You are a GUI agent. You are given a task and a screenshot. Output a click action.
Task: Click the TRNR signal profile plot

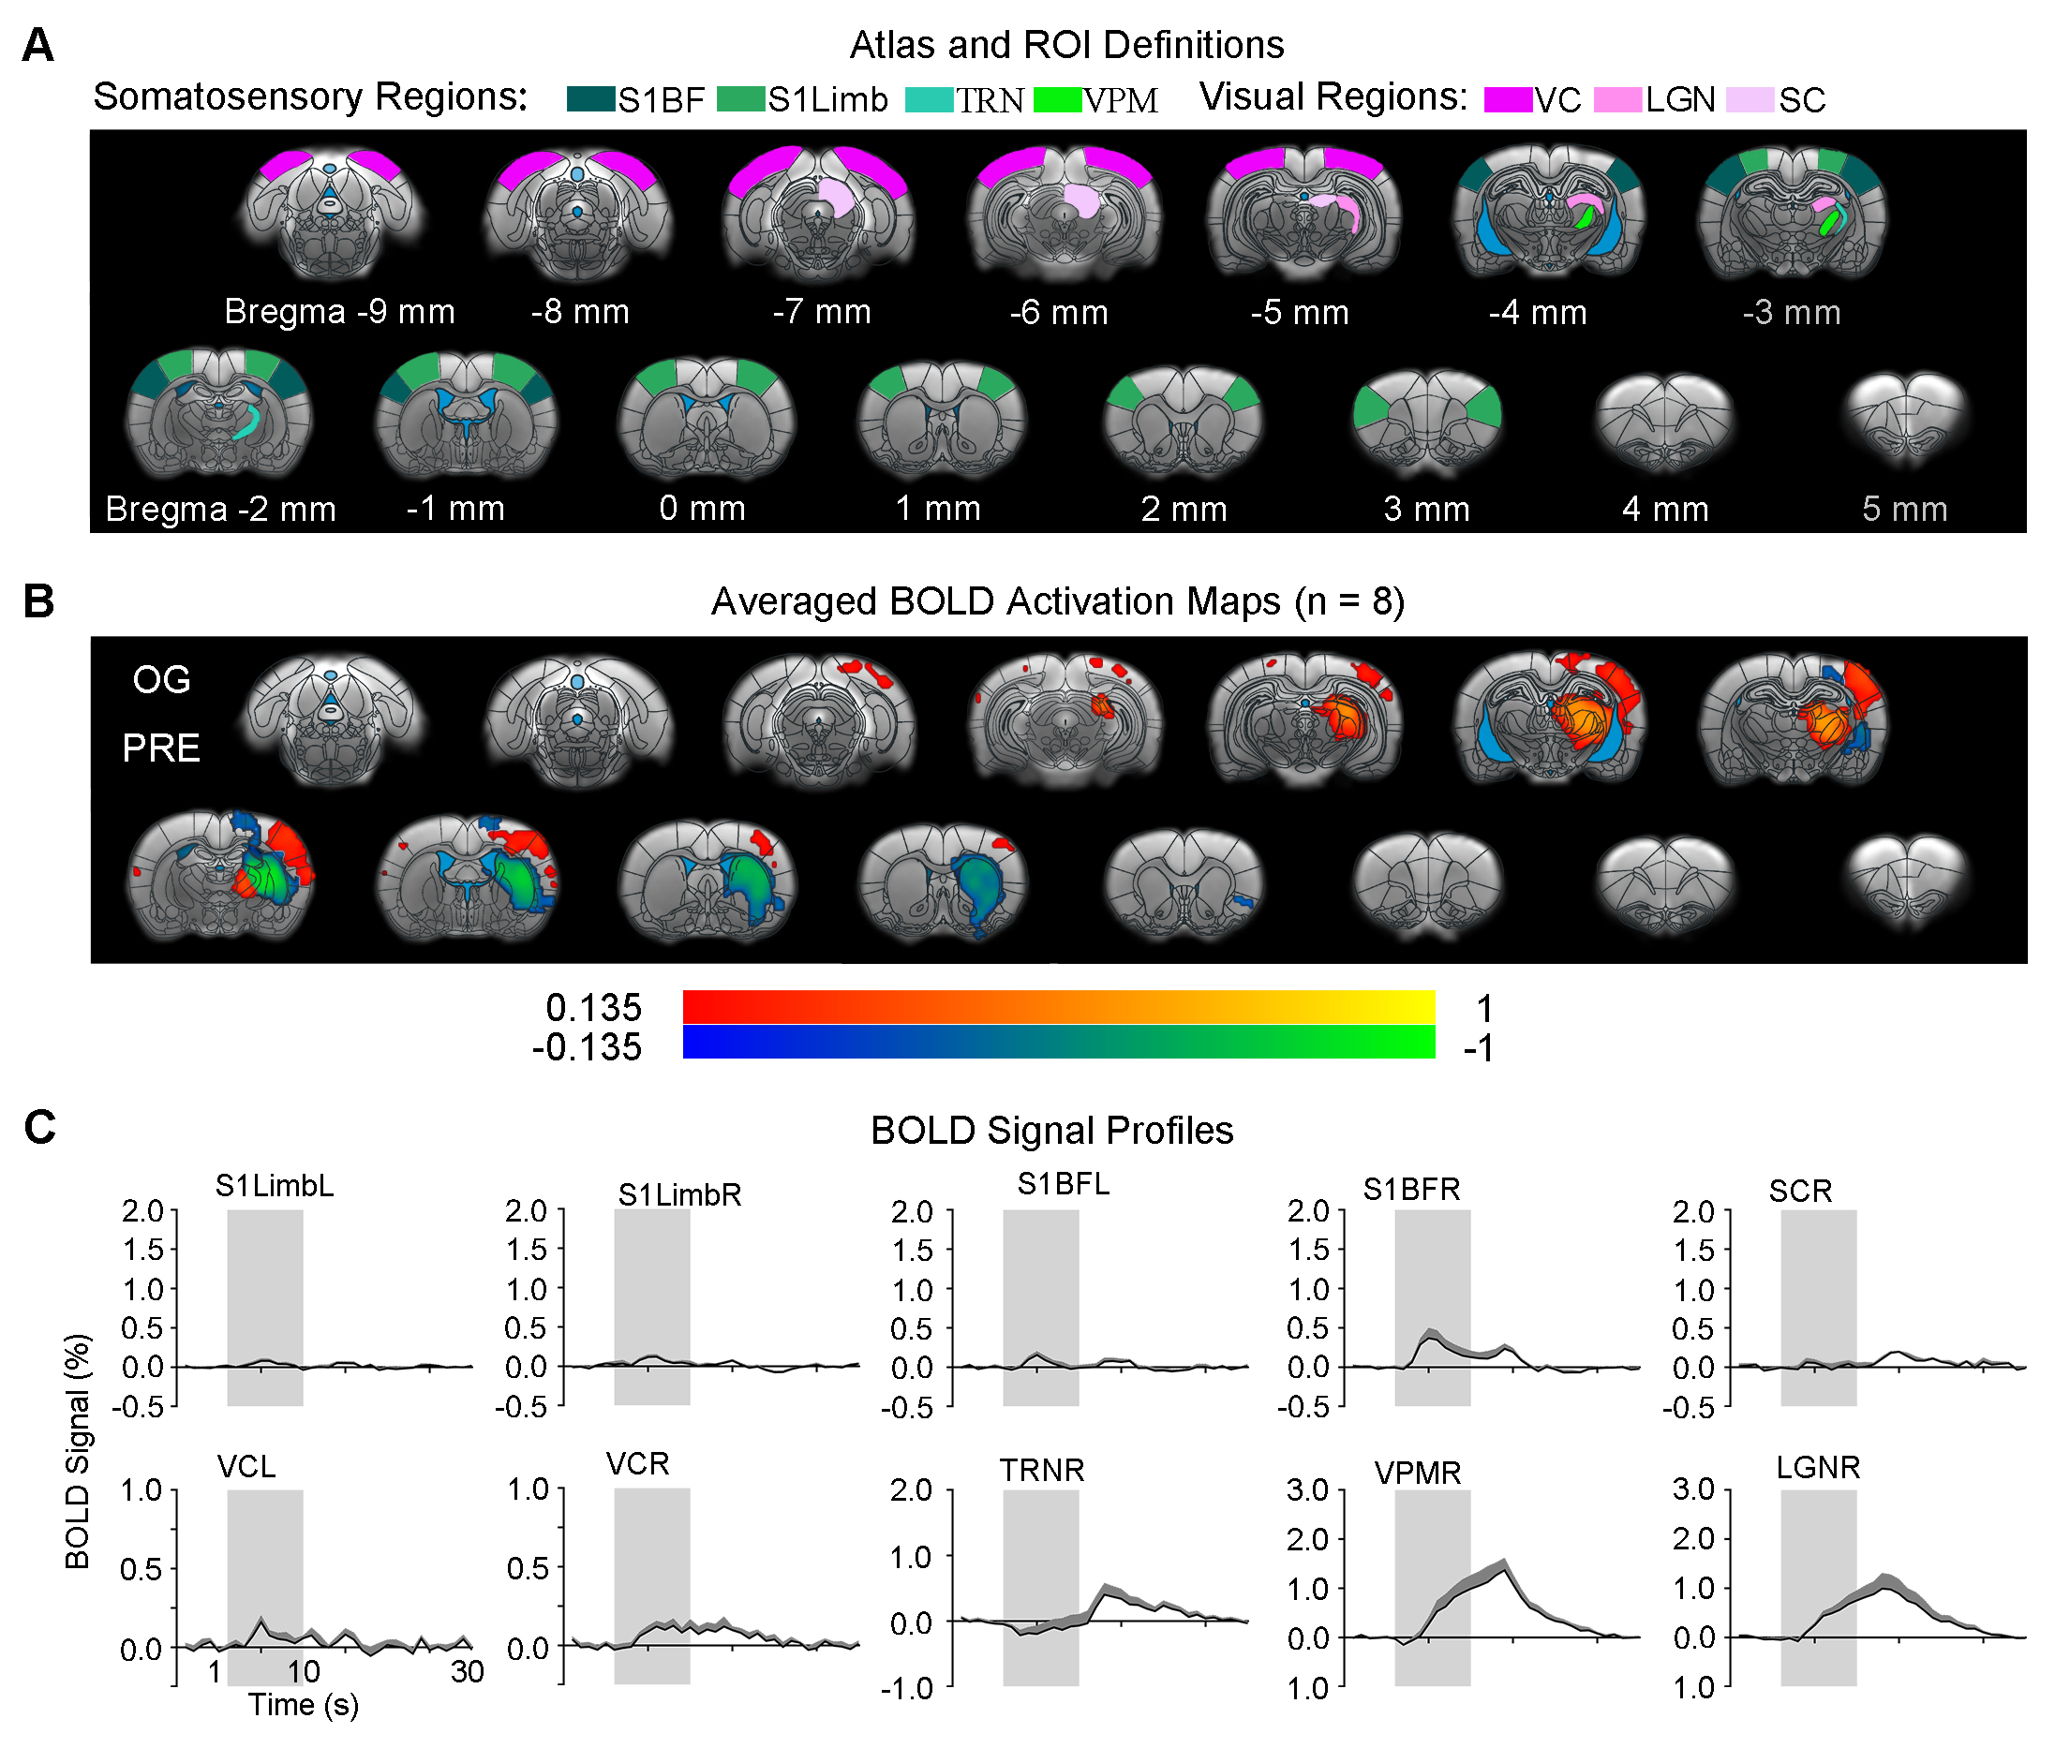(x=1099, y=1586)
